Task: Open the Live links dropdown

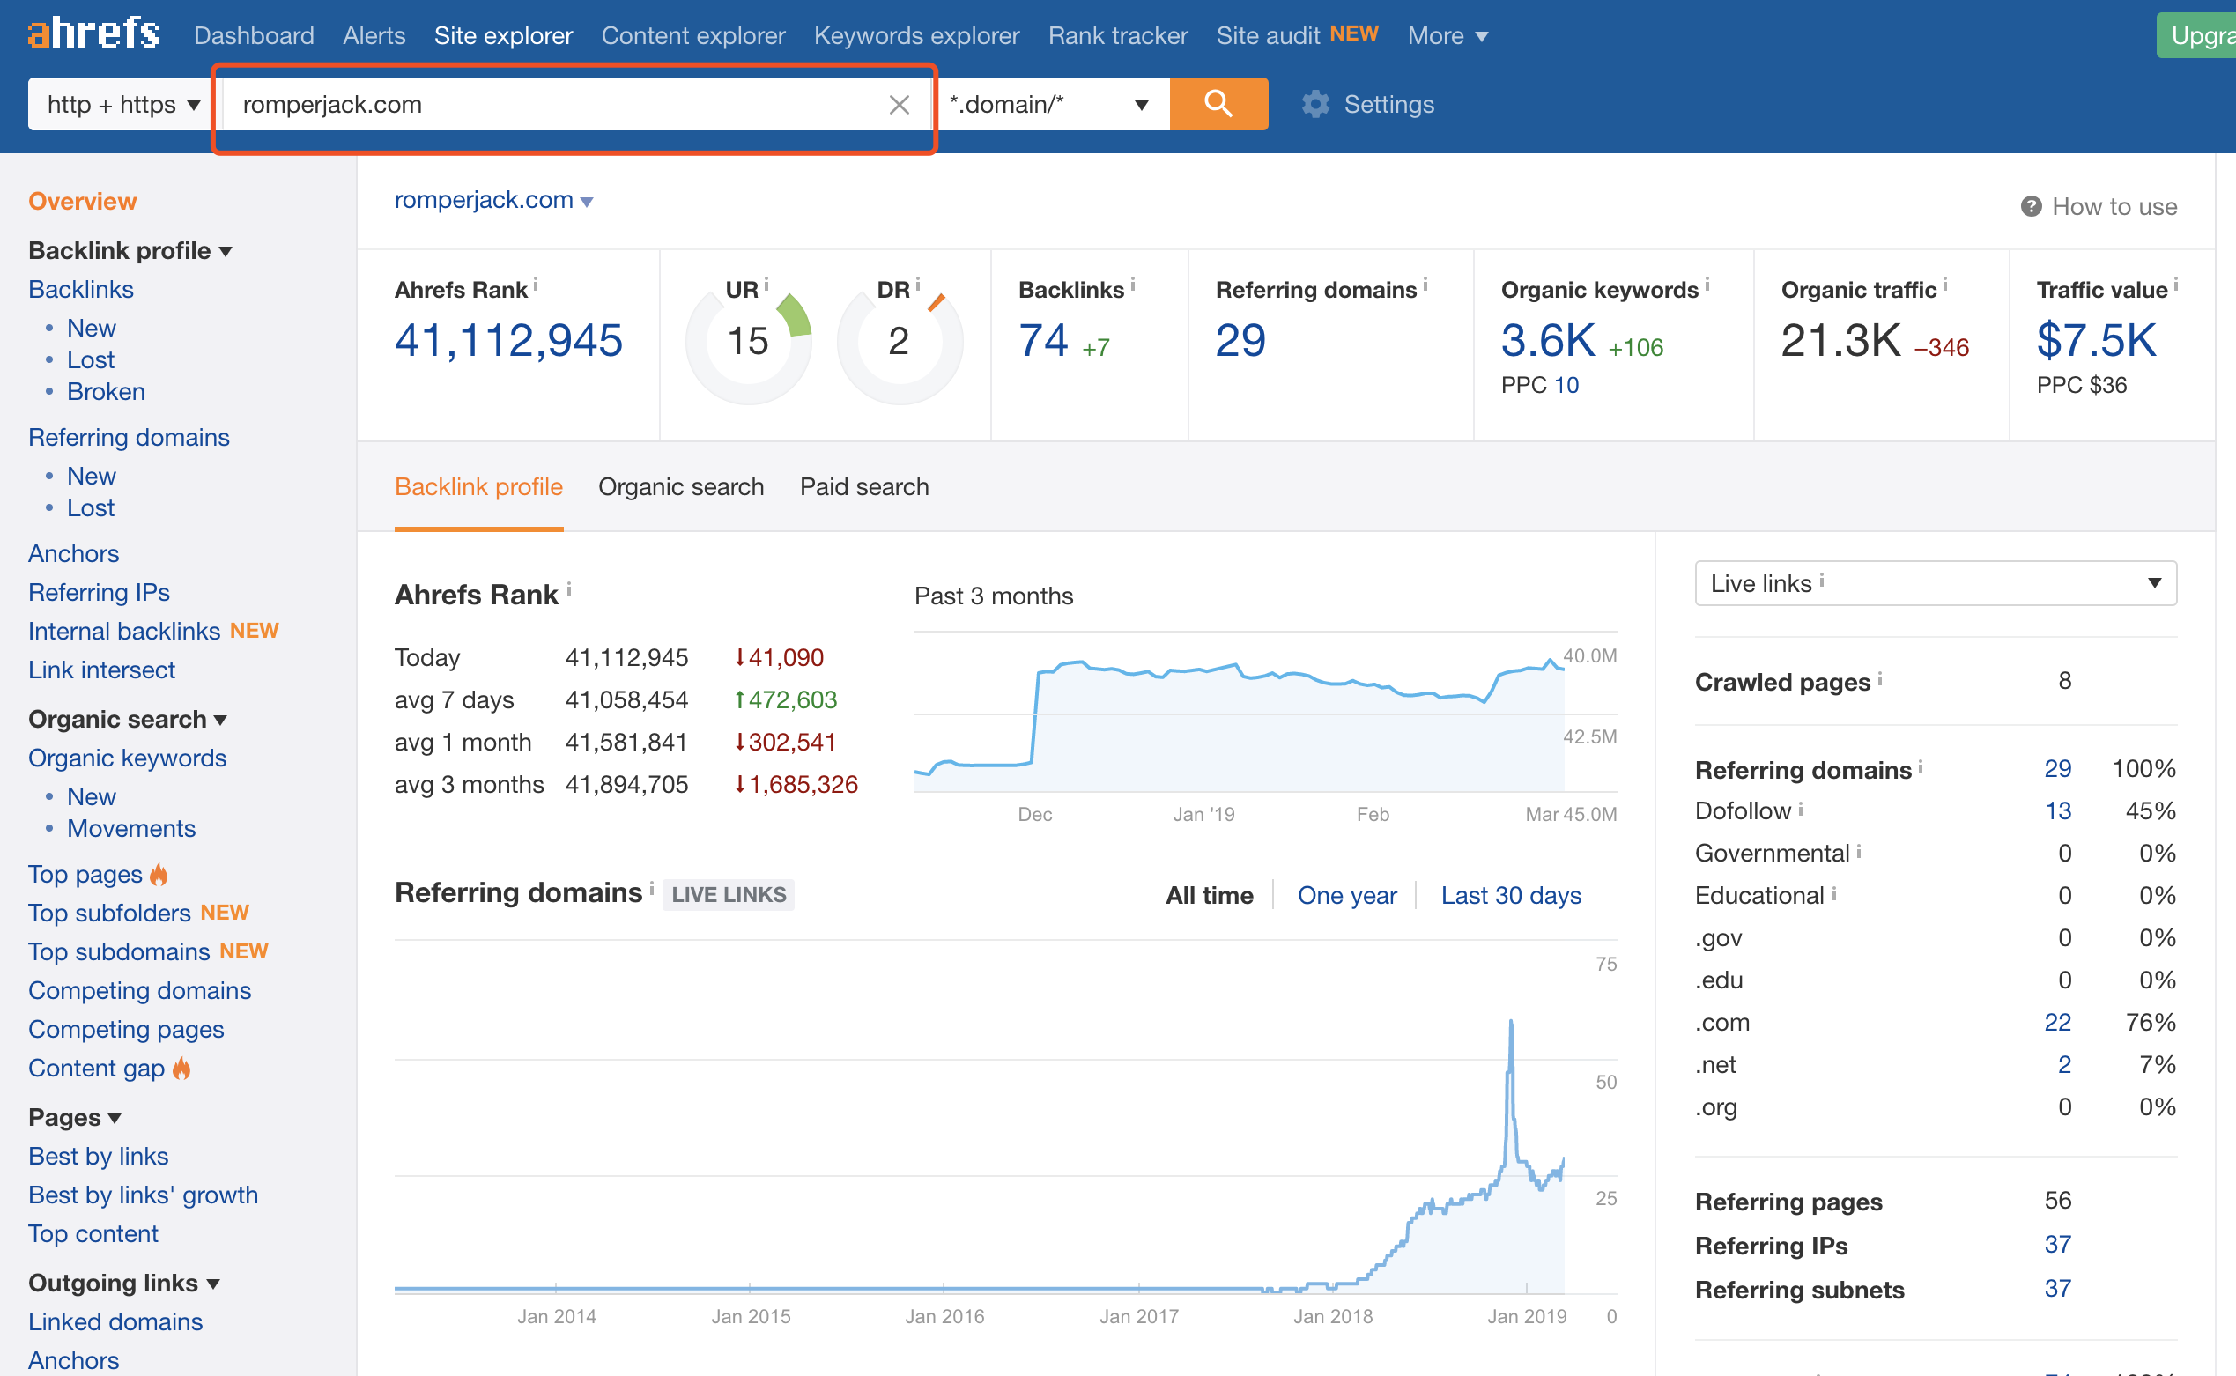Action: point(1936,583)
